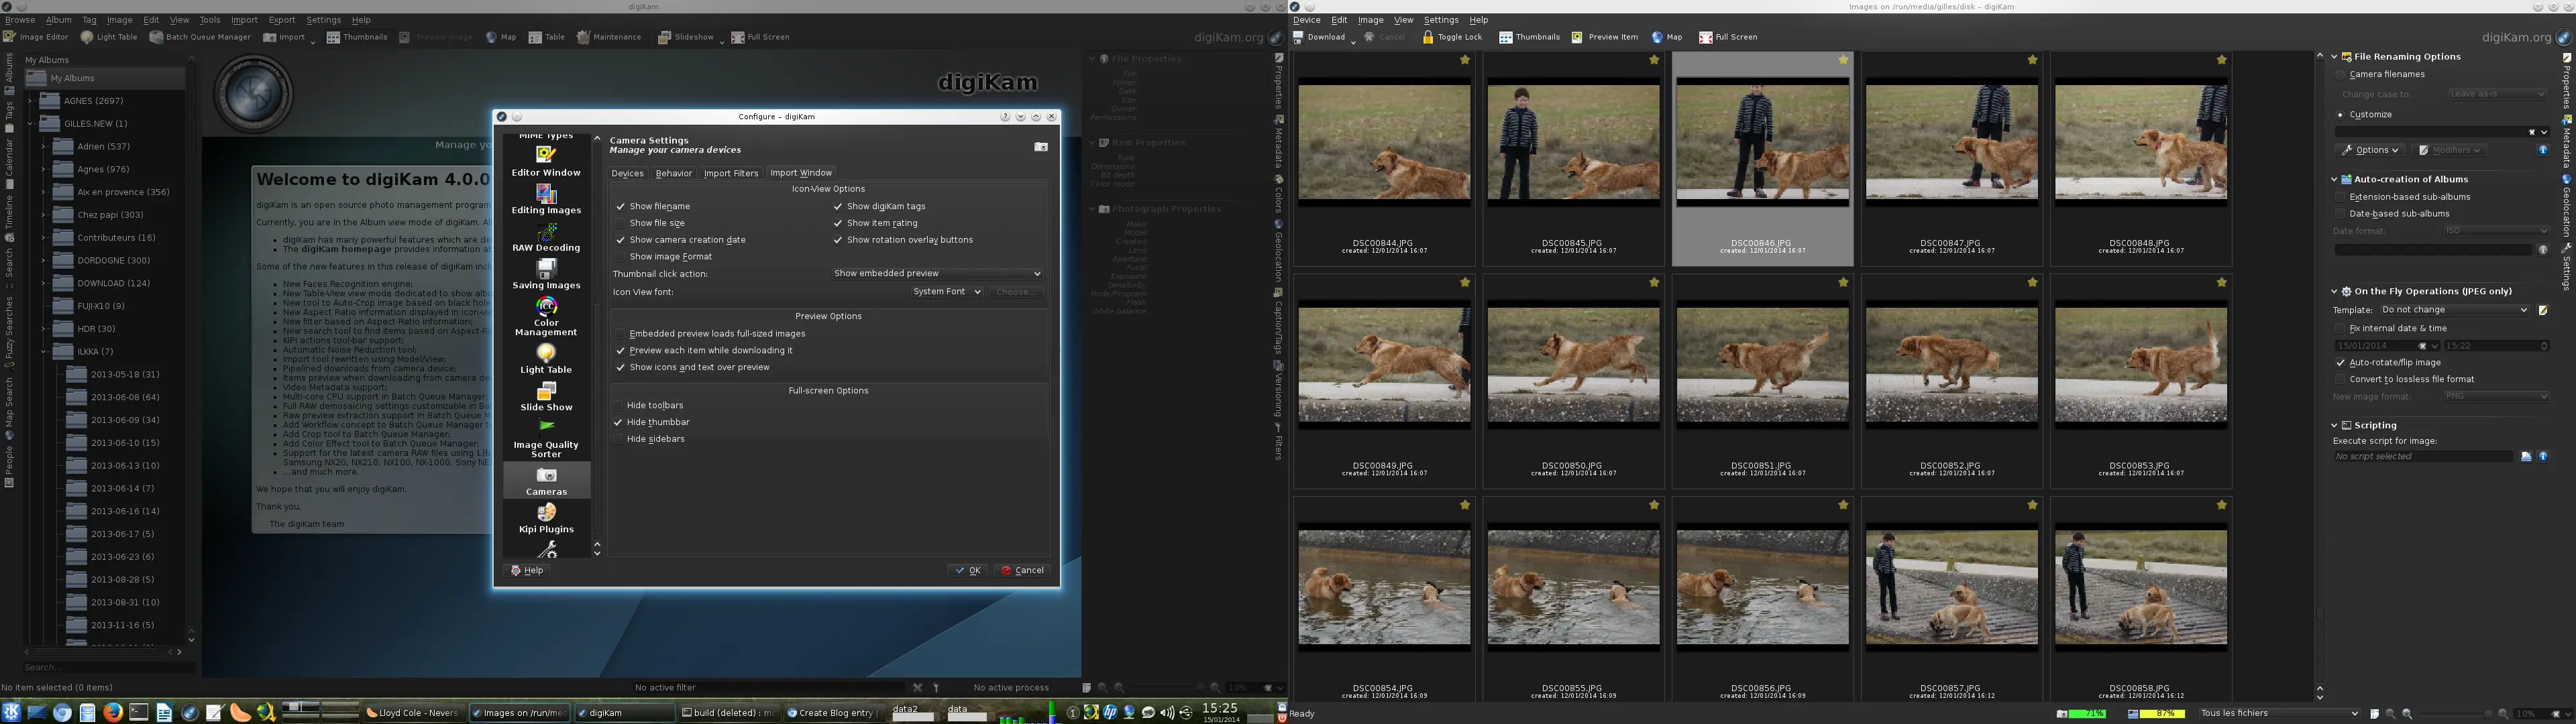
Task: Select the Color Management settings page
Action: pos(546,320)
